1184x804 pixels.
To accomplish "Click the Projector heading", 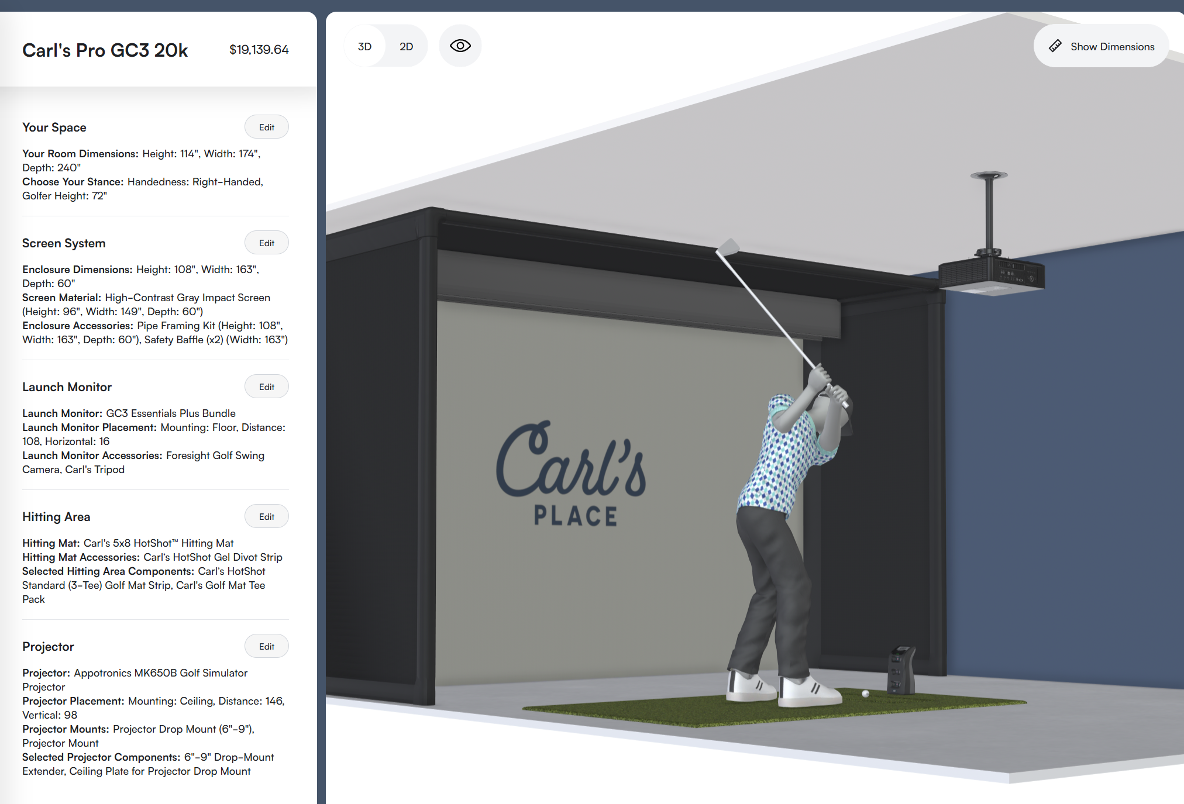I will point(48,647).
